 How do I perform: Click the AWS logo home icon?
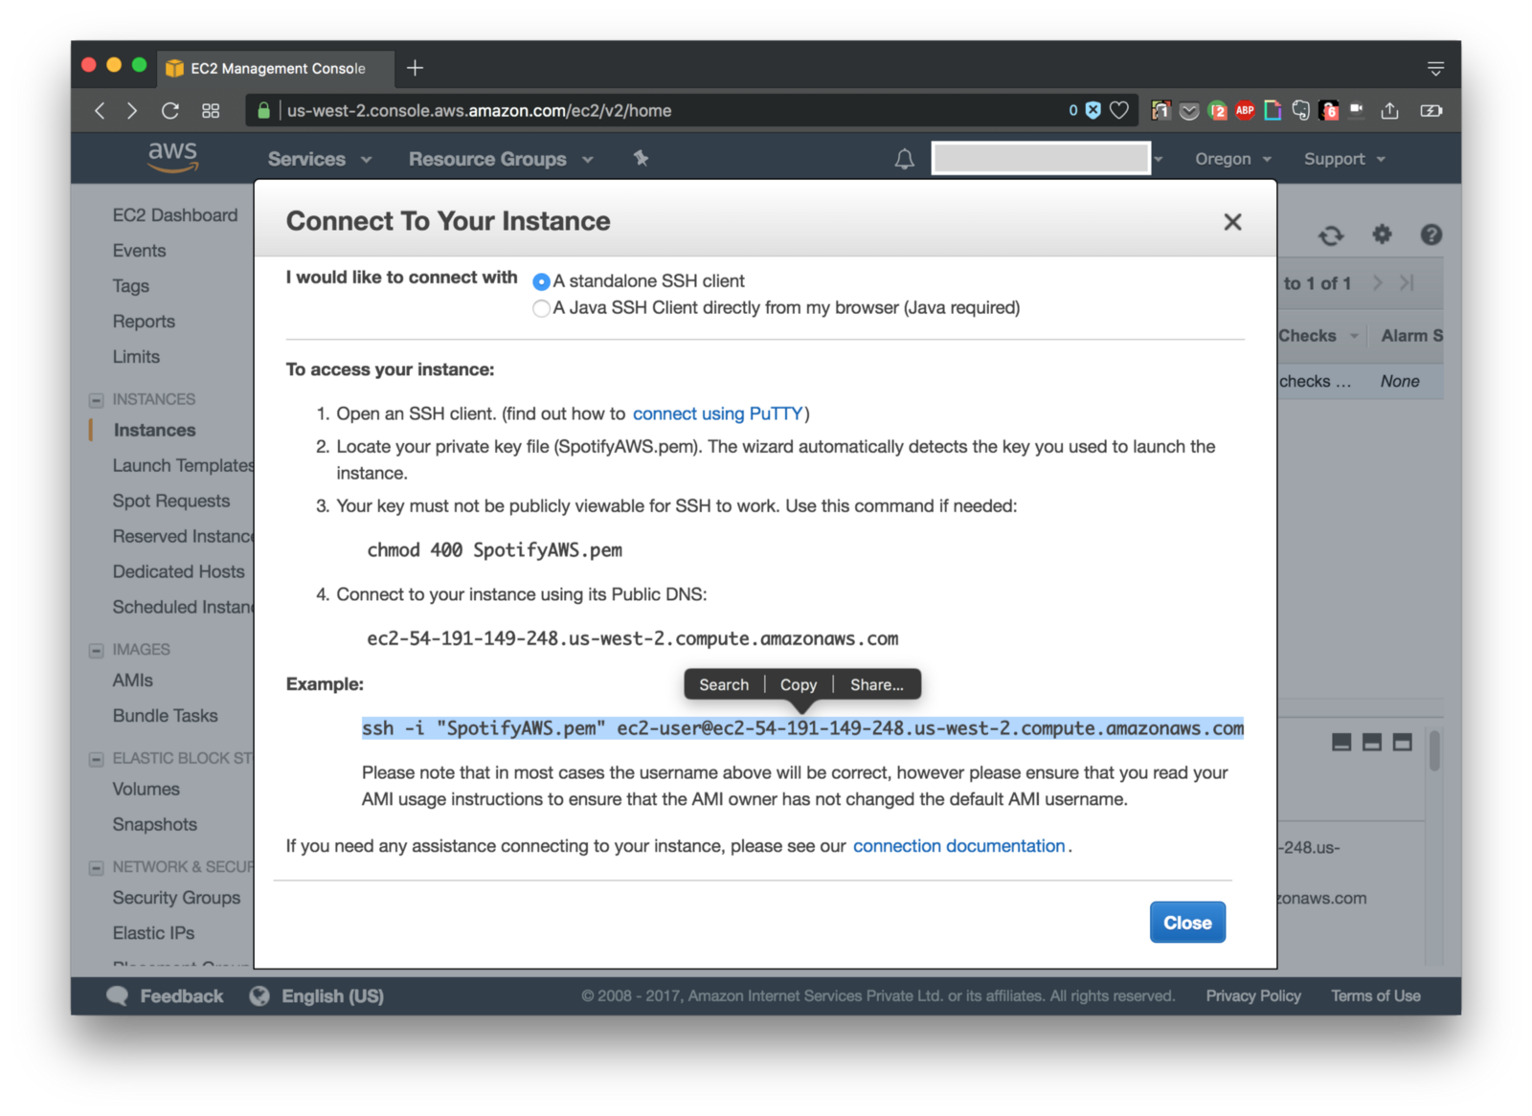tap(173, 157)
